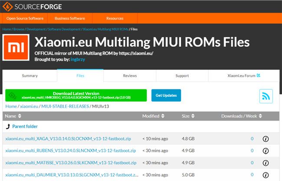The image size is (282, 181).
Task: Download the XAGA V13.0.14.0 fastboot zip
Action: tap(68, 139)
